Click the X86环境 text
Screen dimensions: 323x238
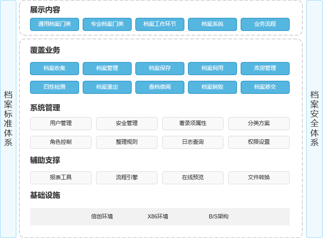pyautogui.click(x=158, y=216)
